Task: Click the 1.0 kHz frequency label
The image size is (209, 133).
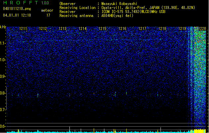Action: 3,60
